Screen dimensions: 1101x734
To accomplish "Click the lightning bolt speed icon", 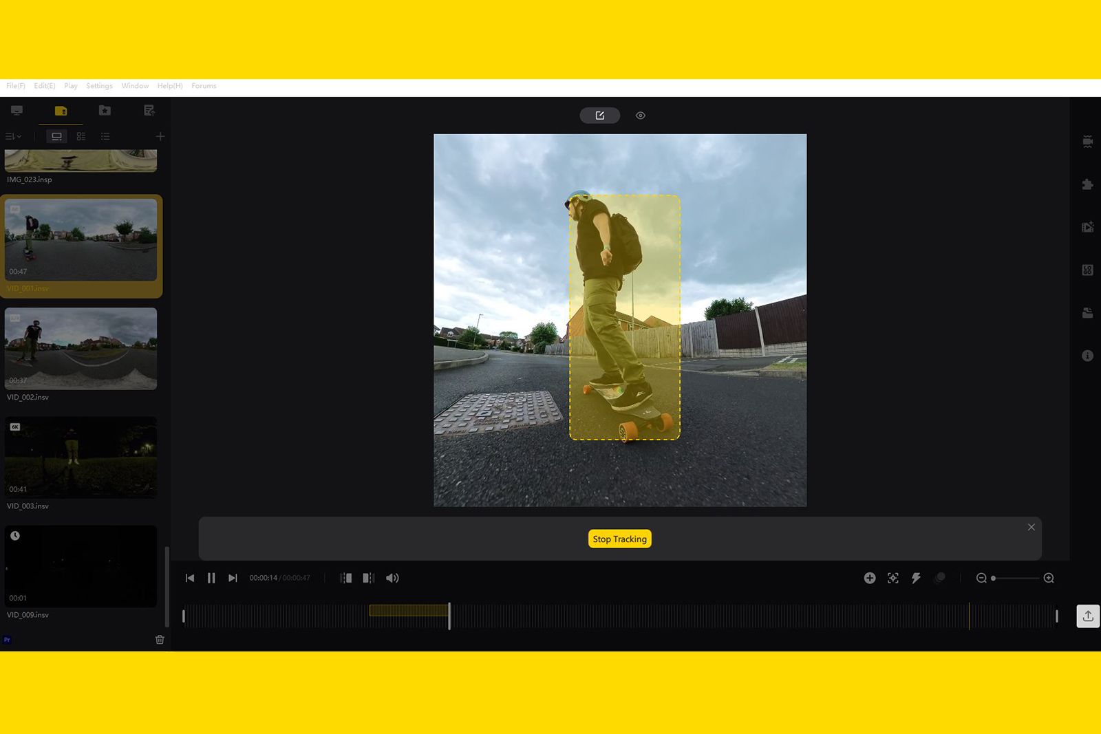I will [x=916, y=578].
